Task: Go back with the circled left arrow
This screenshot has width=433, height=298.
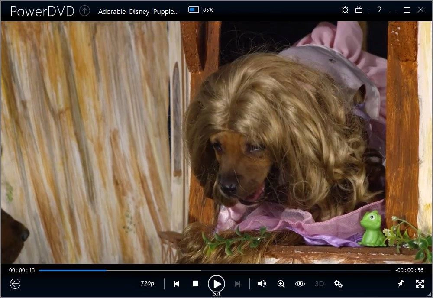Action: tap(15, 284)
